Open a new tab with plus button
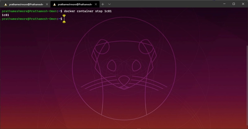Image resolution: width=248 pixels, height=129 pixels. point(103,4)
